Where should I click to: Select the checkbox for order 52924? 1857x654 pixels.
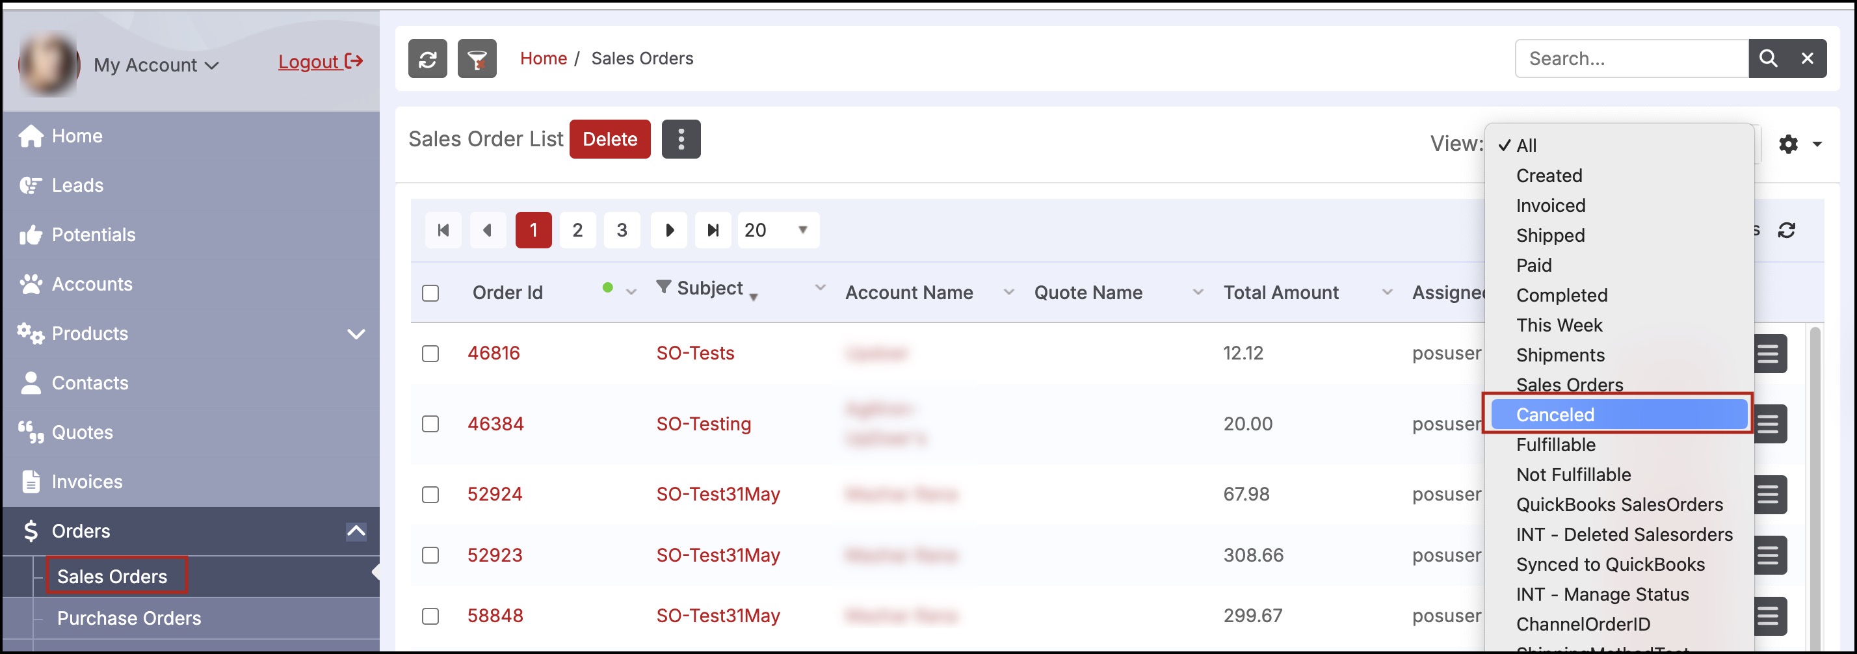pyautogui.click(x=430, y=495)
